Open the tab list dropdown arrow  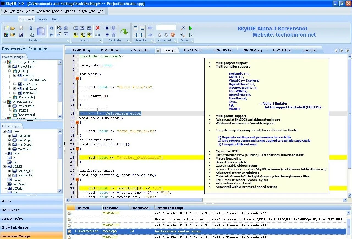pos(348,51)
